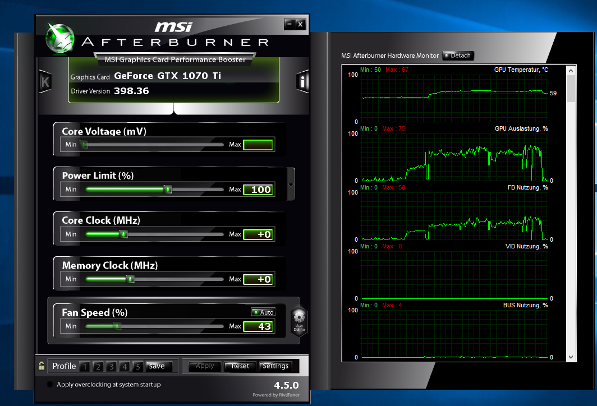Click the VID Nutzung graph

pos(454,275)
